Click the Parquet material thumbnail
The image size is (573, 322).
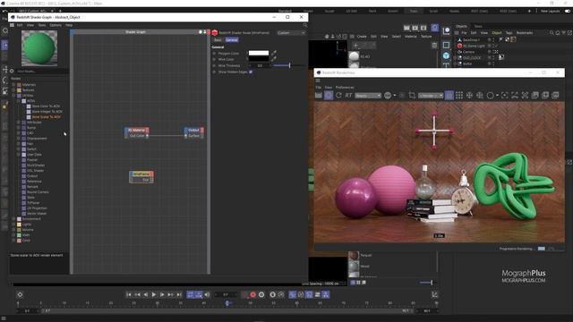[354, 255]
